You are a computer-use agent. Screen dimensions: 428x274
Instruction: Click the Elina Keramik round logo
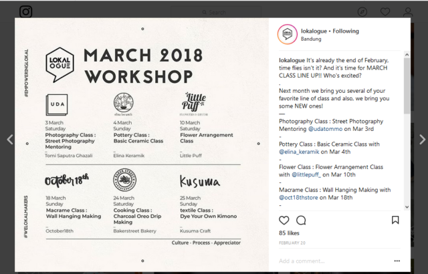[x=123, y=104]
